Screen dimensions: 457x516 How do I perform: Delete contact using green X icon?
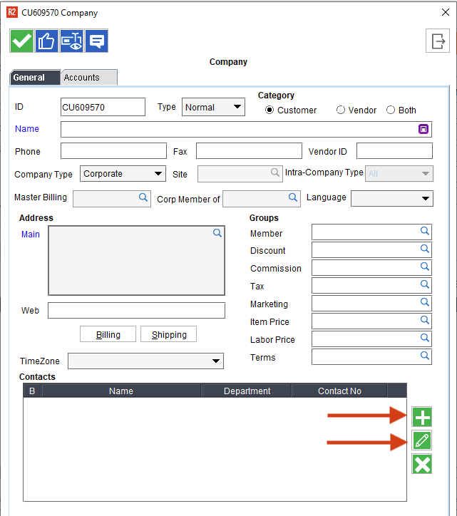click(422, 465)
